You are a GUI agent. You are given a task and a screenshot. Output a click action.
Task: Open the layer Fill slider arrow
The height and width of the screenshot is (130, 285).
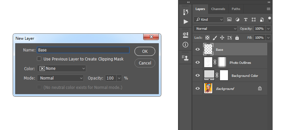268,38
